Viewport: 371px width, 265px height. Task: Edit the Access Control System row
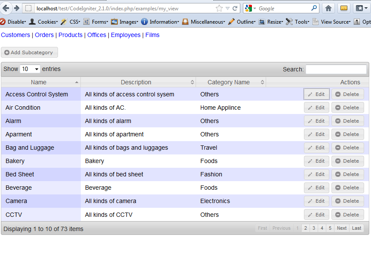pyautogui.click(x=316, y=94)
